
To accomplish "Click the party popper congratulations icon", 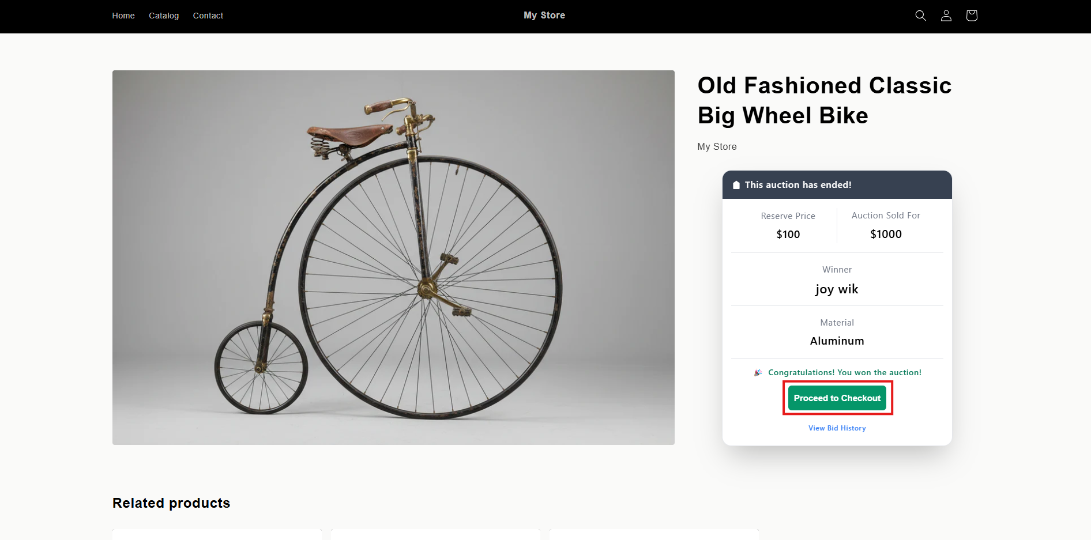I will pyautogui.click(x=758, y=373).
